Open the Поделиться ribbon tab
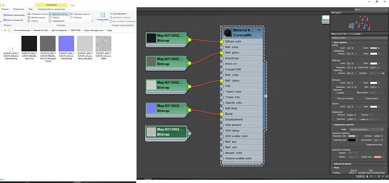This screenshot has height=183, width=389. pos(18,9)
